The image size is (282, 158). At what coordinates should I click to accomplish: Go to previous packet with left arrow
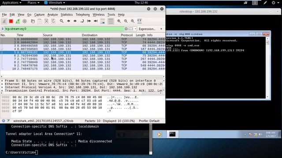tap(68, 21)
